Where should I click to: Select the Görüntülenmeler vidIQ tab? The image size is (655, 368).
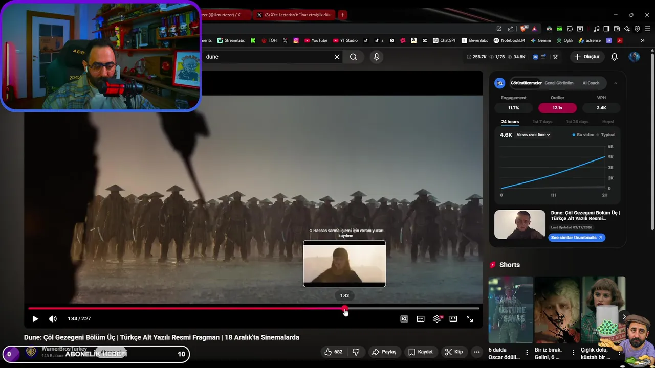pyautogui.click(x=526, y=83)
